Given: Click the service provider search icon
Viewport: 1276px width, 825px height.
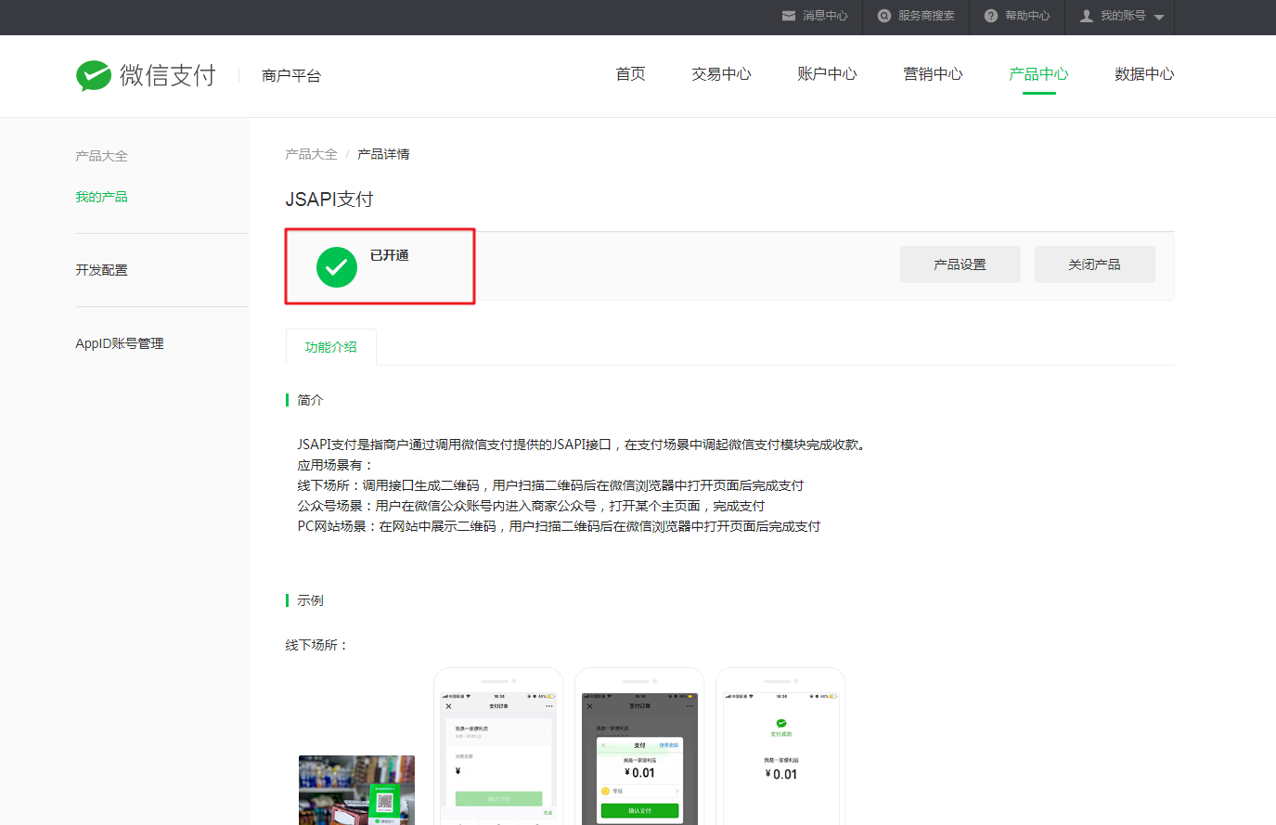Looking at the screenshot, I should point(884,16).
